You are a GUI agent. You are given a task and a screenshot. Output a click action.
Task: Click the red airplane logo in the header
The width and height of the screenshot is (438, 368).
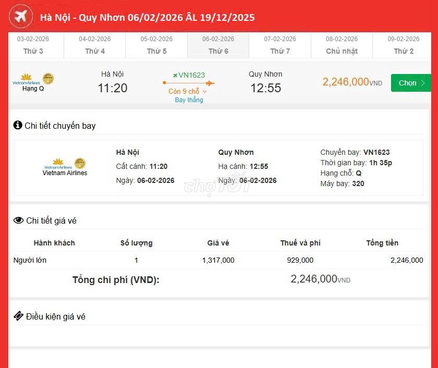[20, 16]
